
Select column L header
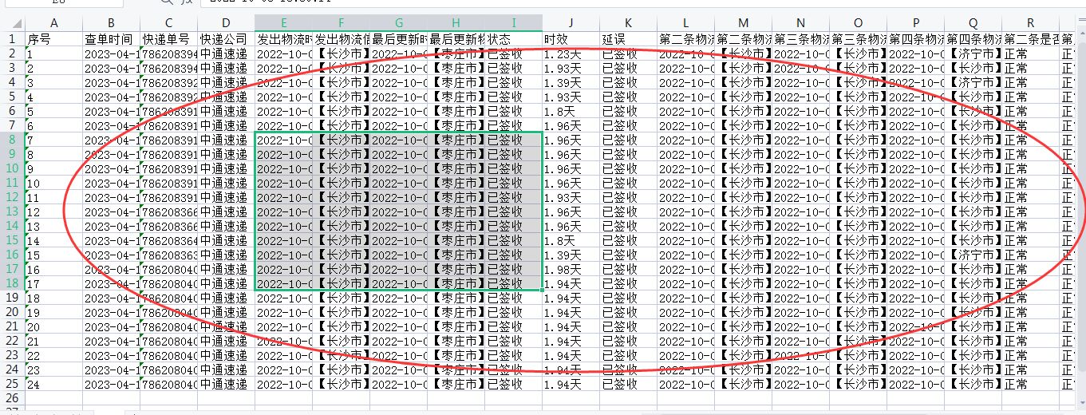coord(685,23)
